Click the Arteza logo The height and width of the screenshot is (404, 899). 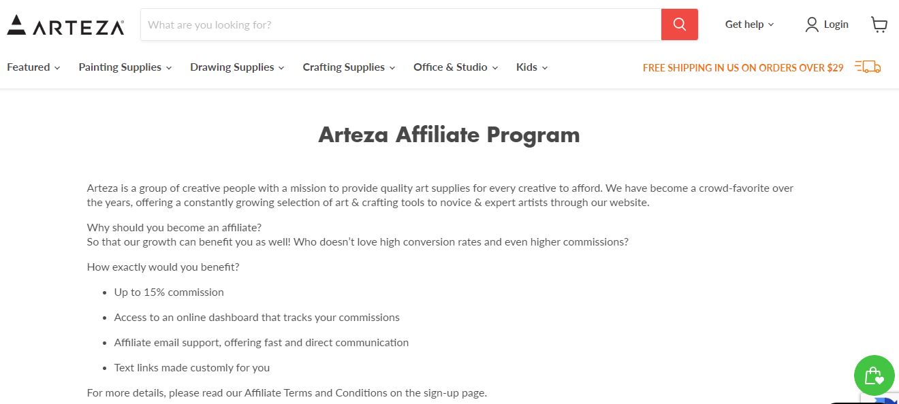(x=65, y=25)
